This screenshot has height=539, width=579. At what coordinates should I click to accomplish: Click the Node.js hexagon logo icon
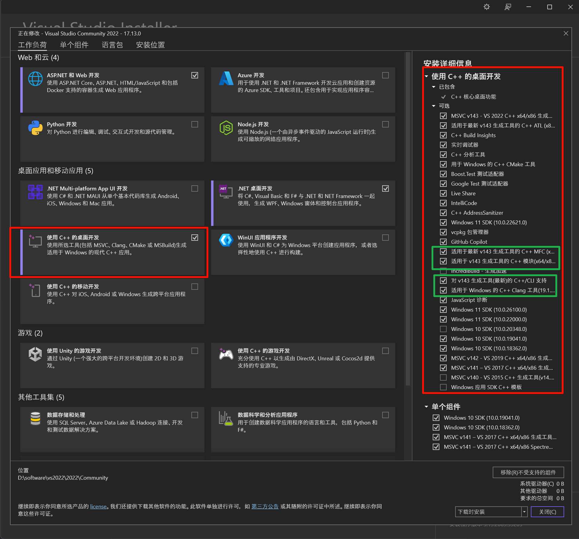pos(226,128)
